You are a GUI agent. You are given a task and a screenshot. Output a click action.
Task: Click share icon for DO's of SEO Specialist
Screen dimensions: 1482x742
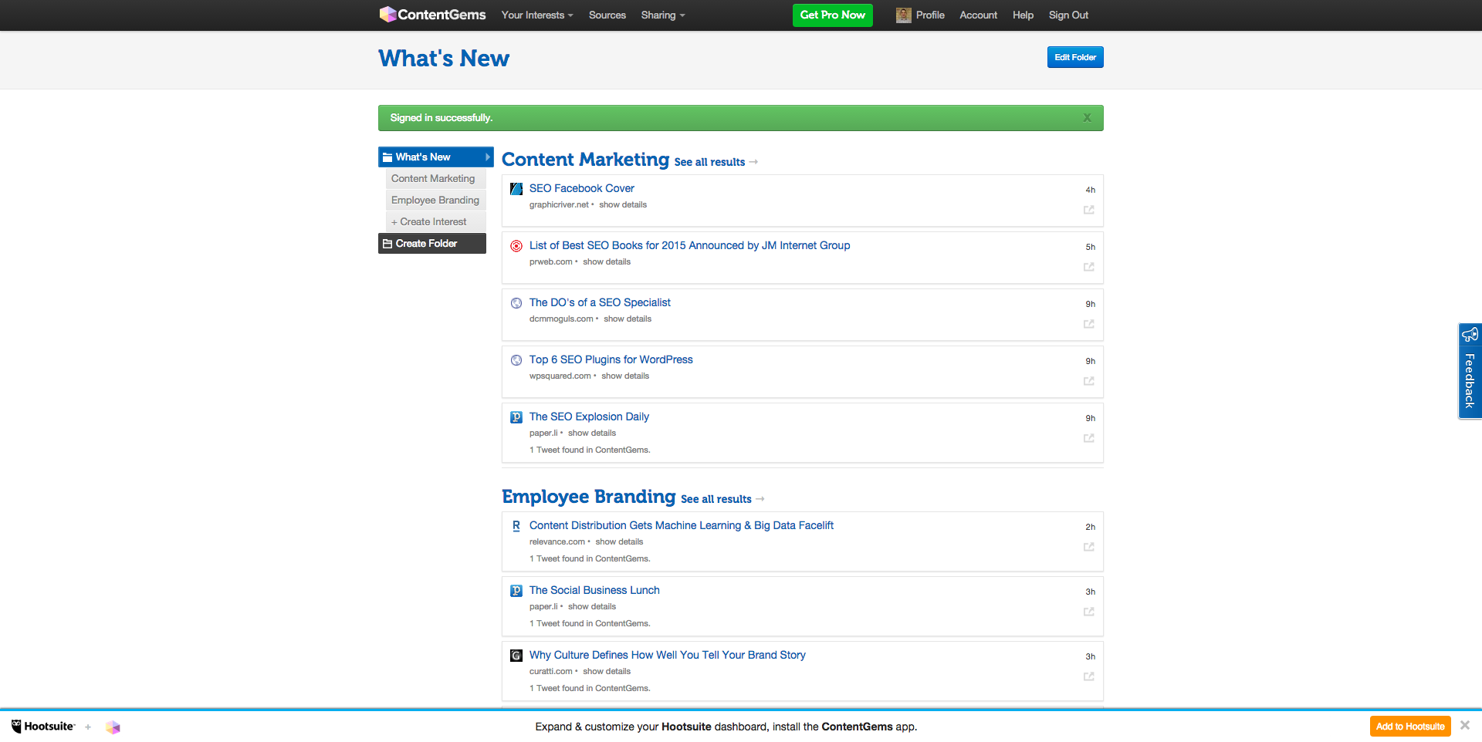[1088, 324]
